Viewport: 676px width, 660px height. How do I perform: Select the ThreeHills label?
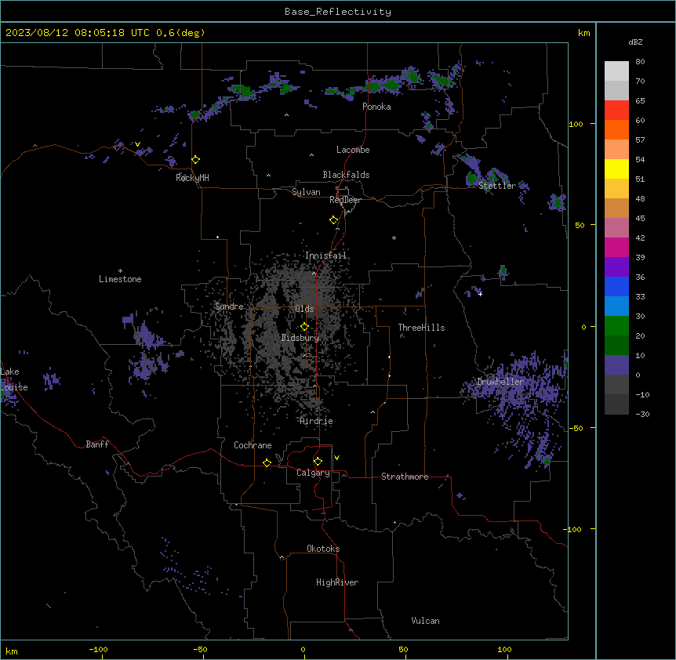click(421, 328)
